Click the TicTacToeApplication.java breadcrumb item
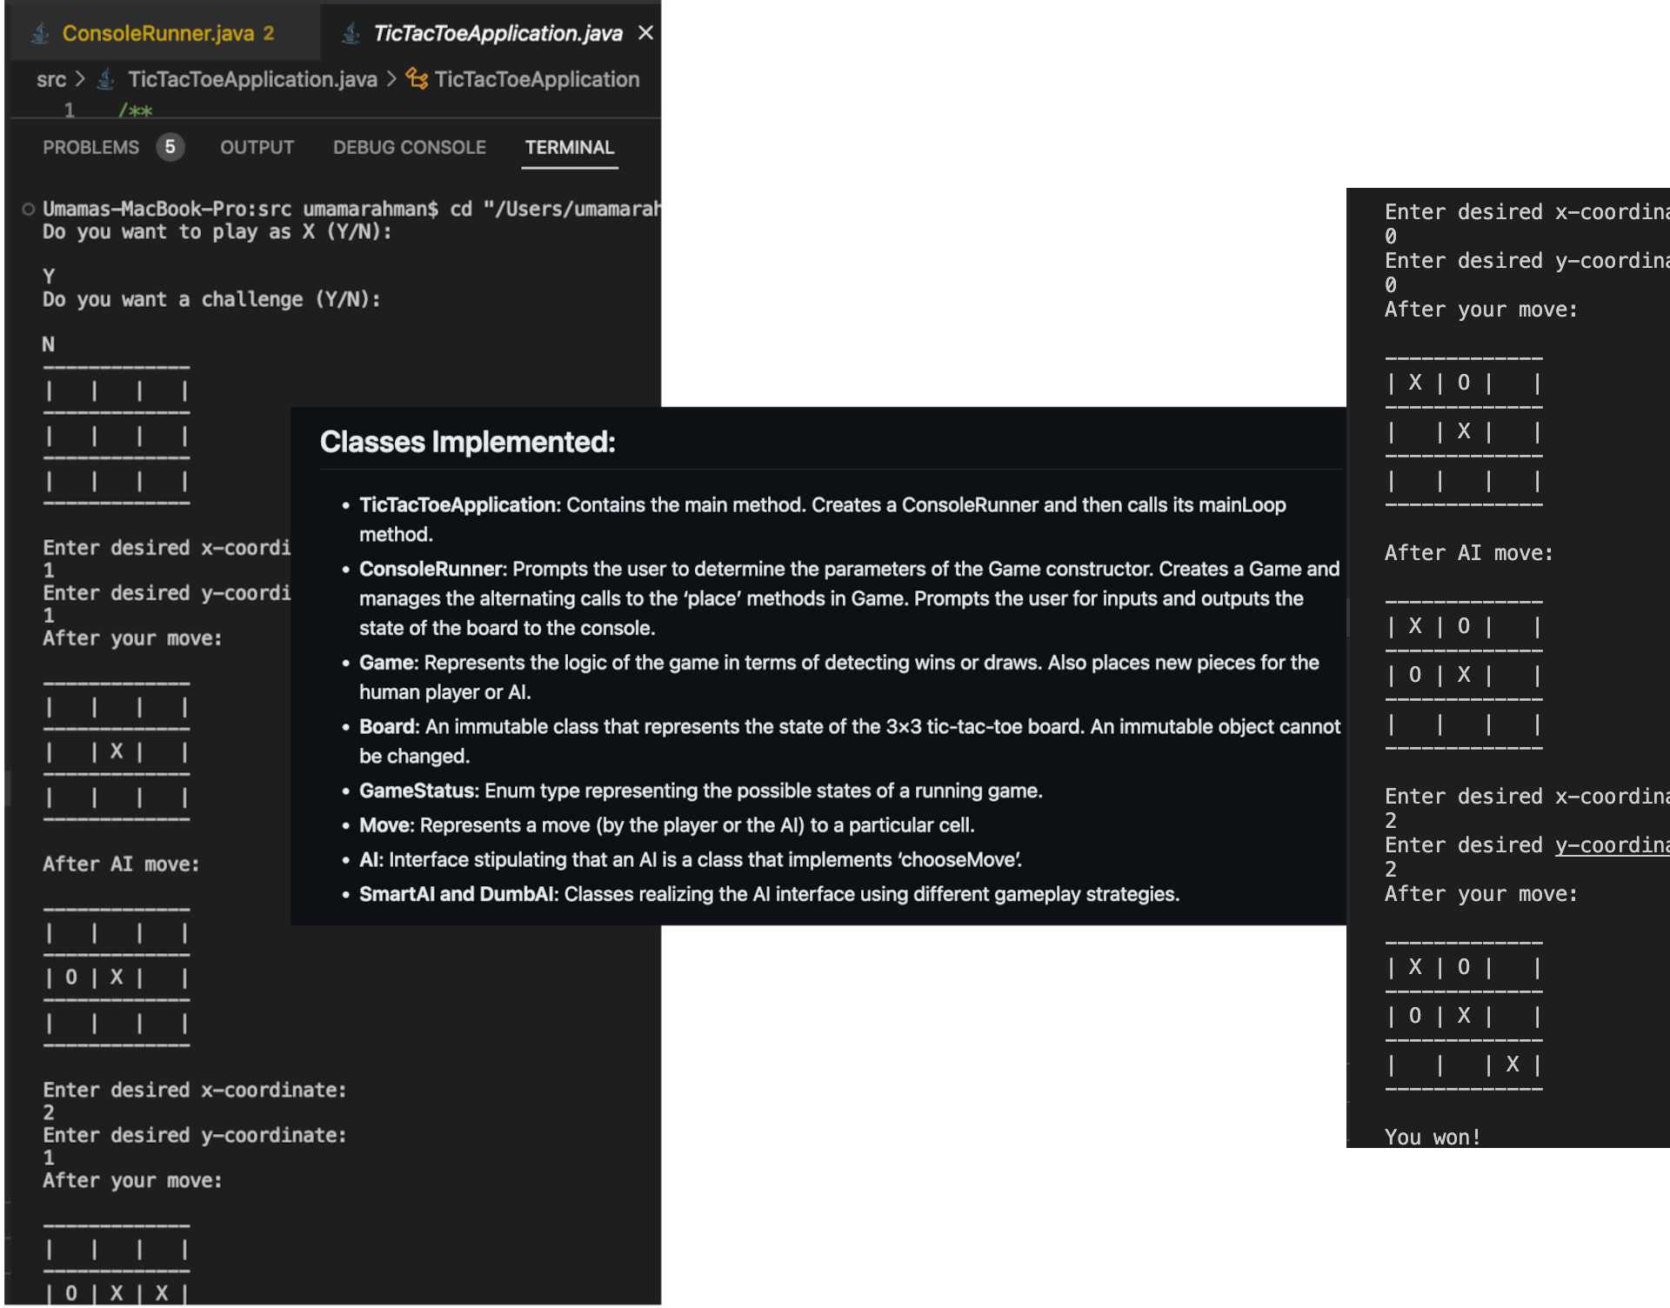1670x1308 pixels. pos(252,79)
